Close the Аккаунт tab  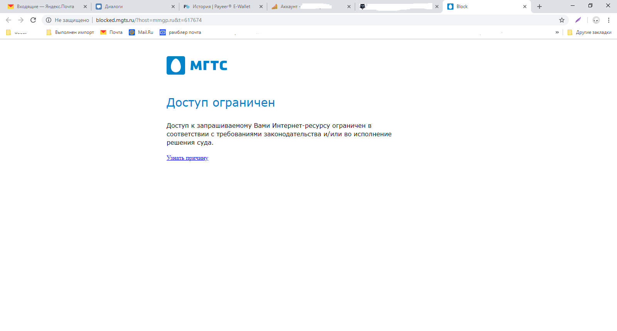(349, 7)
